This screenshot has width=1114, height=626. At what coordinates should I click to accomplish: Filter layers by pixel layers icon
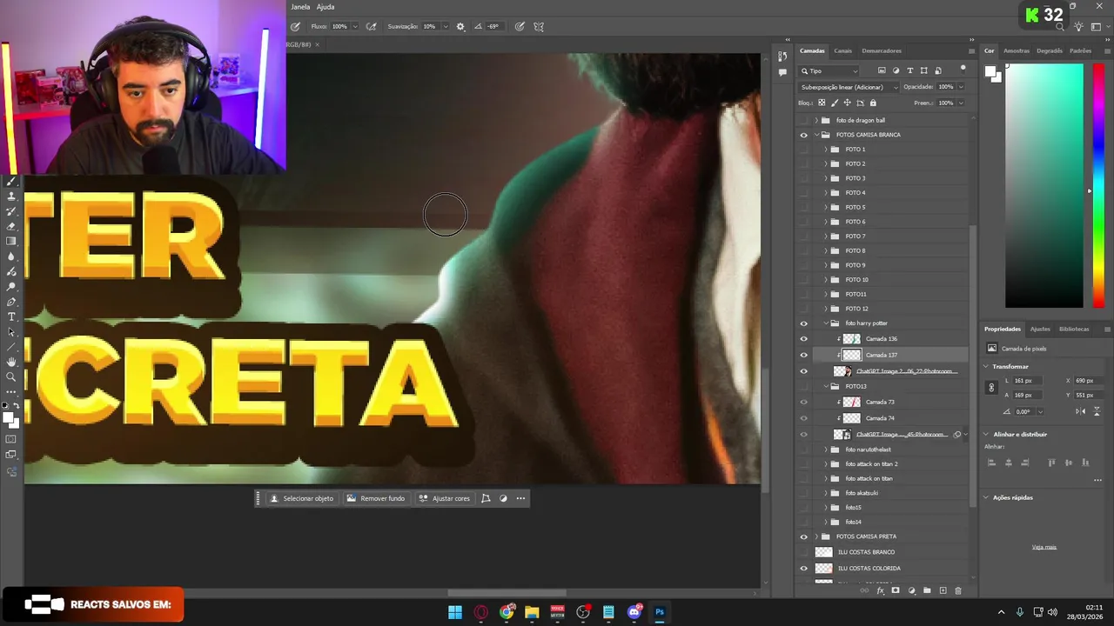pos(882,70)
